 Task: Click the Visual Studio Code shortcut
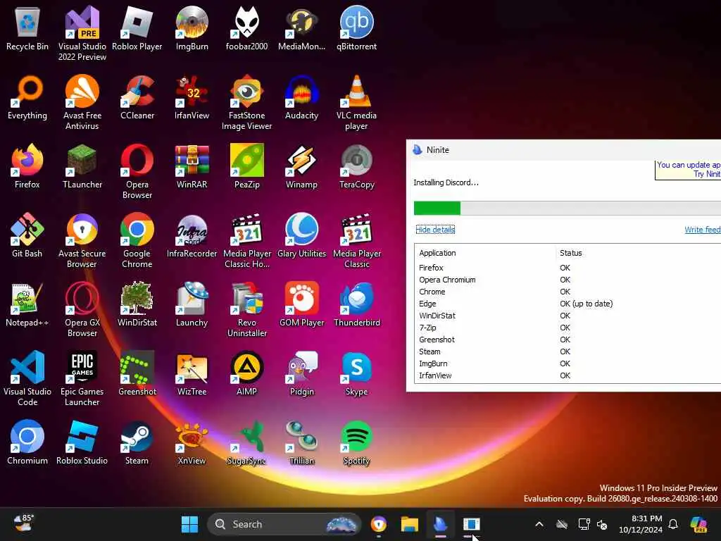pyautogui.click(x=27, y=378)
